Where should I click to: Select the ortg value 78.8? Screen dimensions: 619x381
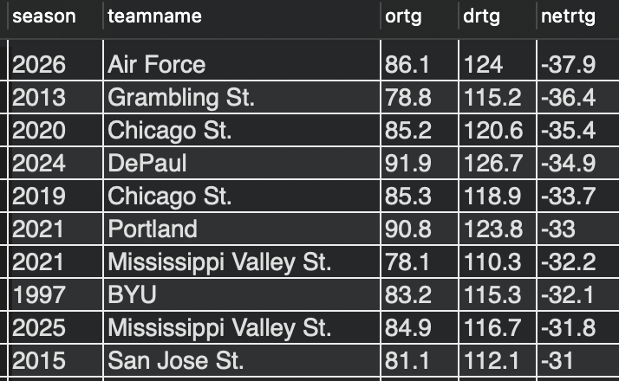pyautogui.click(x=407, y=97)
